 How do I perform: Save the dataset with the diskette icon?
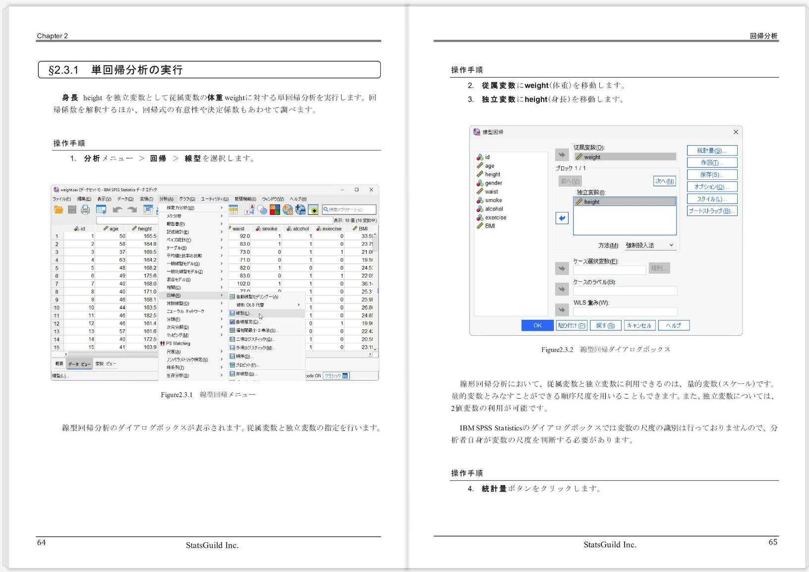point(71,209)
